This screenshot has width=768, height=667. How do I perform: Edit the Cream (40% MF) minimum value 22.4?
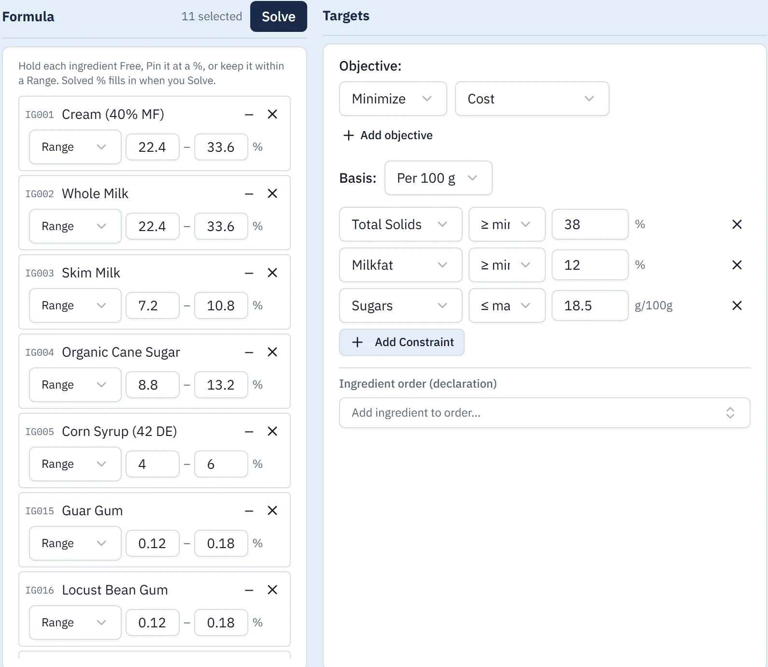click(x=153, y=147)
